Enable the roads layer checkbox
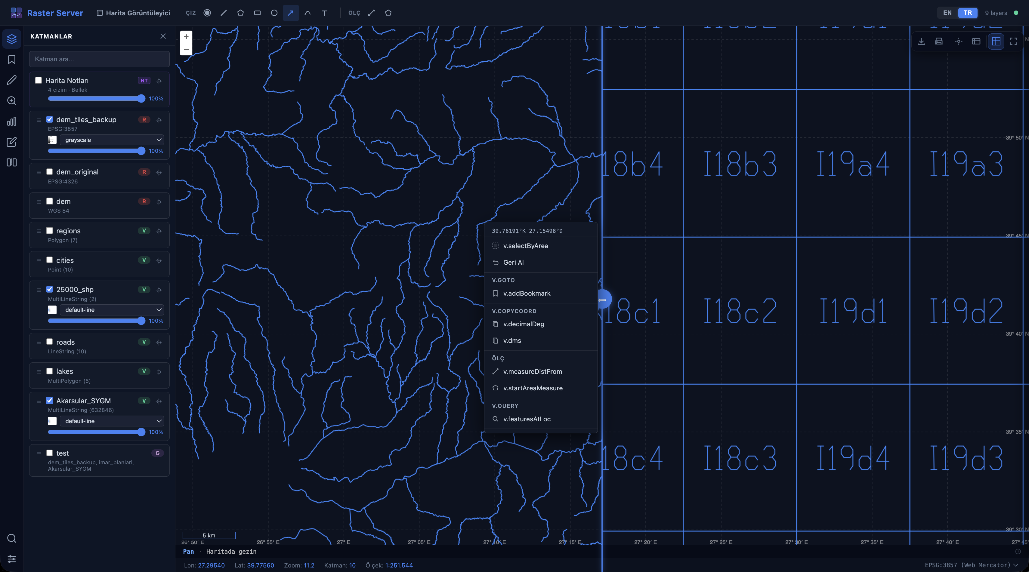 [x=50, y=342]
